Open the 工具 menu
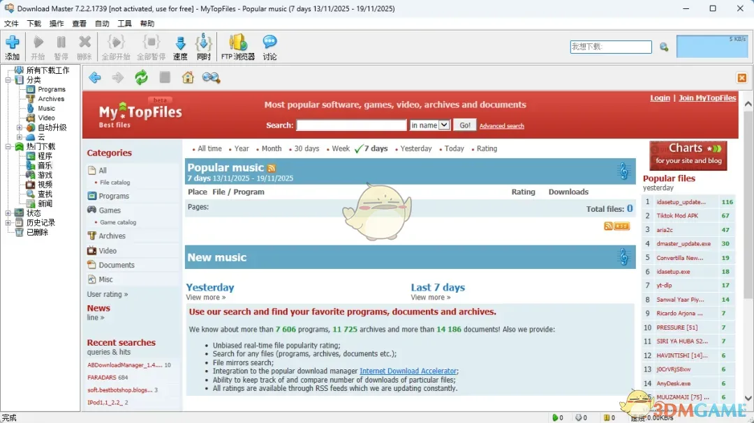This screenshot has height=423, width=754. 124,23
